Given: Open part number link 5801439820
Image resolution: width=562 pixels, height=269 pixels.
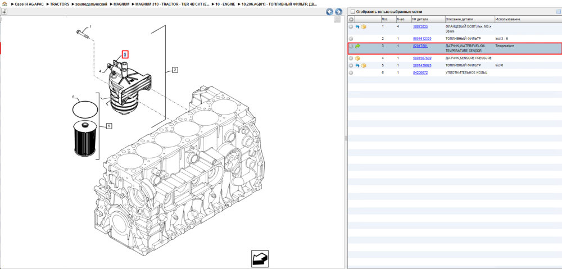Looking at the screenshot, I should (x=422, y=65).
